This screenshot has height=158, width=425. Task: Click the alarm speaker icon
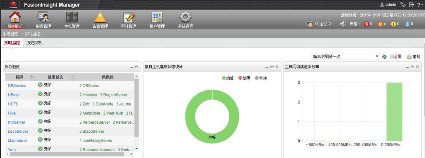coord(343,24)
